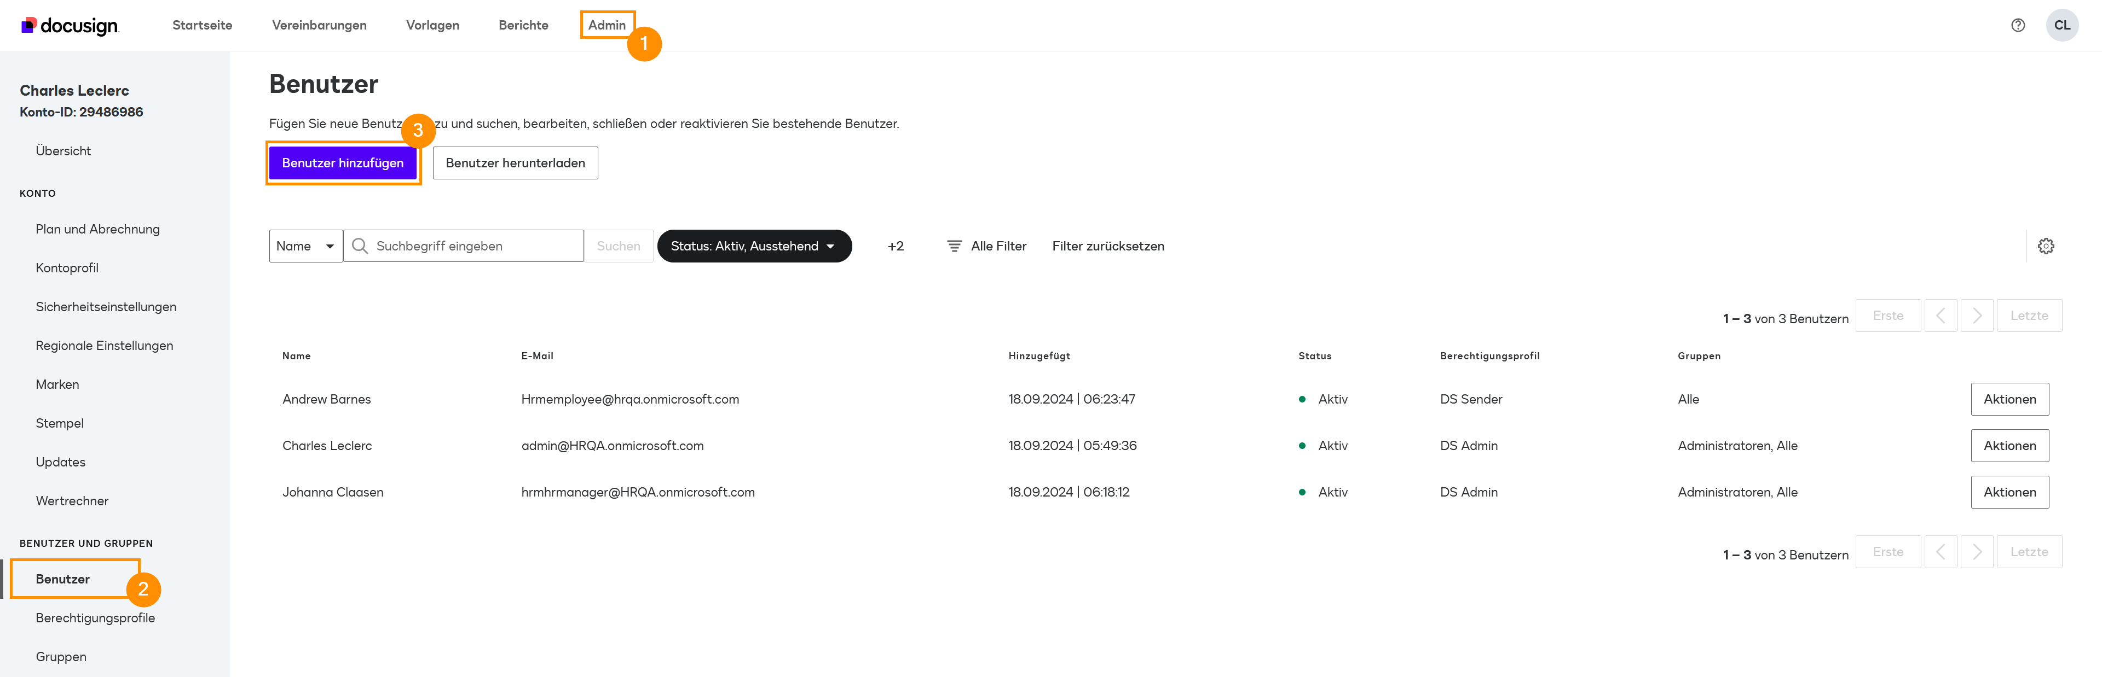Click the Alle Filter icon button
Viewport: 2102px width, 677px height.
tap(954, 246)
